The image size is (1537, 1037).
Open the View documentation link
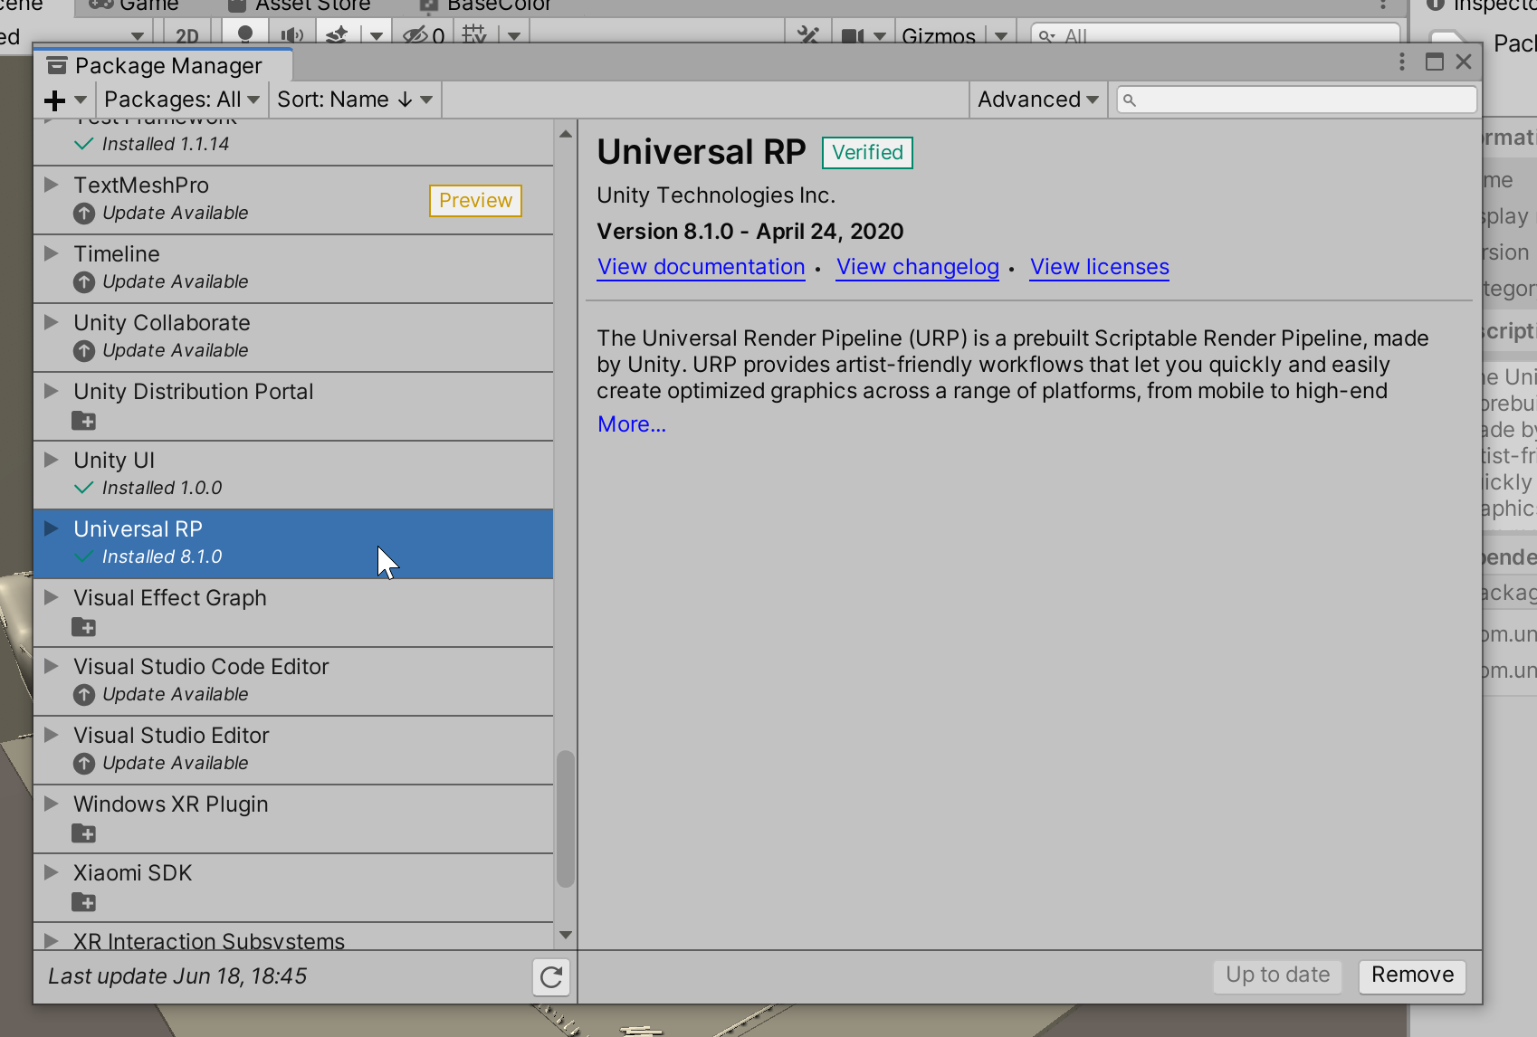pyautogui.click(x=702, y=267)
